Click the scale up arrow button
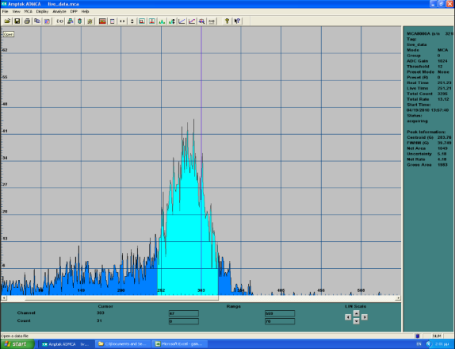The width and height of the screenshot is (455, 349). (x=357, y=313)
